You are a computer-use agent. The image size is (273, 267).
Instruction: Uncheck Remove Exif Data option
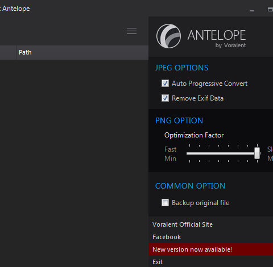click(x=165, y=98)
